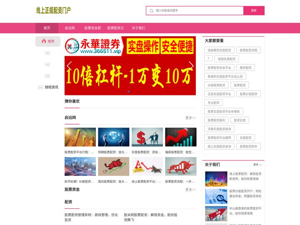Click the 永華證券 red banner image
Screen dimensions: 300x225
(130, 66)
